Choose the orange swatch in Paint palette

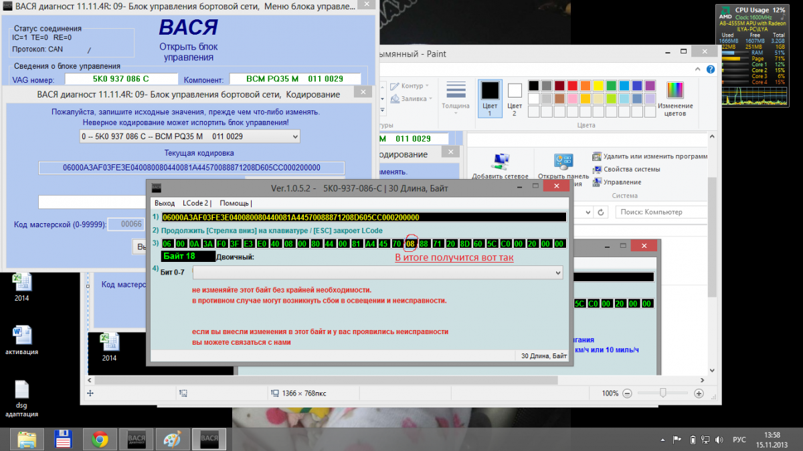click(586, 86)
